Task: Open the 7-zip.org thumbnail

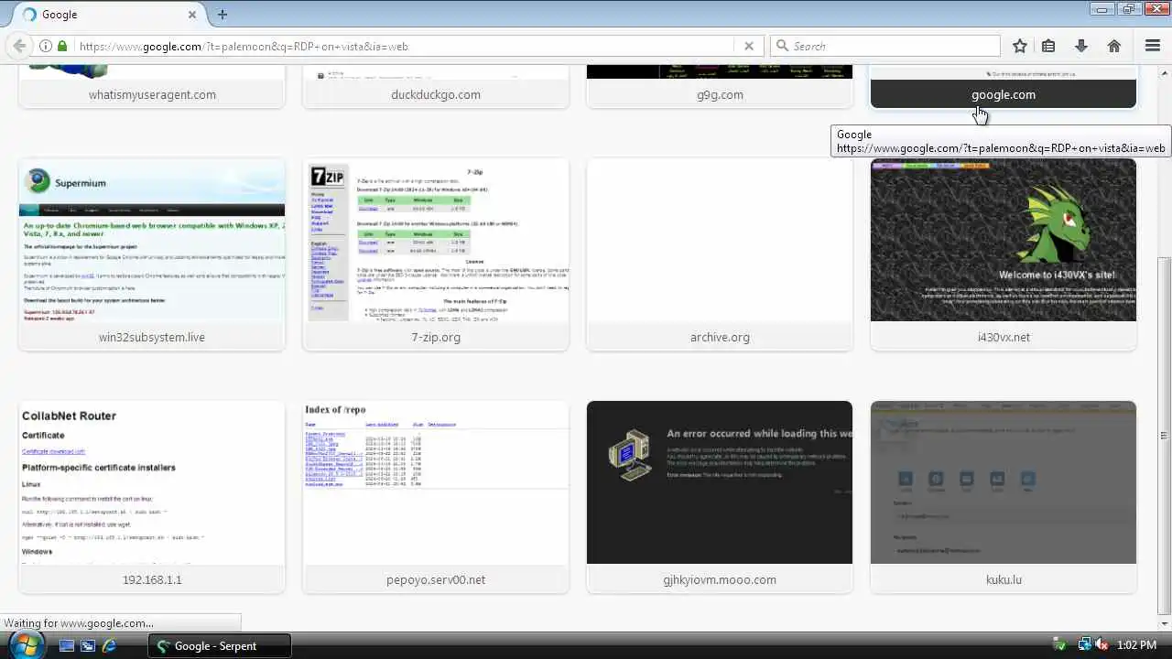Action: [436, 240]
